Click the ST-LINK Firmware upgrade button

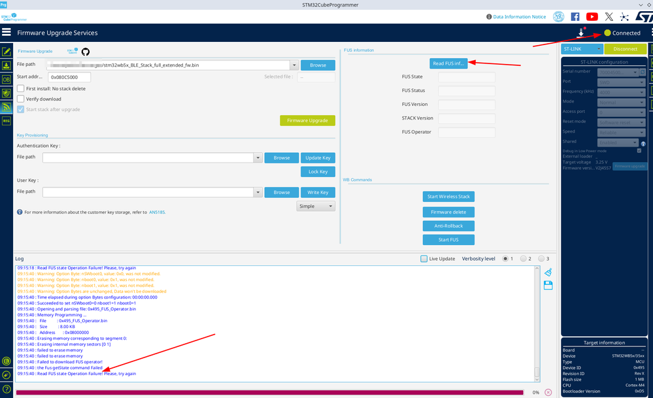(x=629, y=166)
